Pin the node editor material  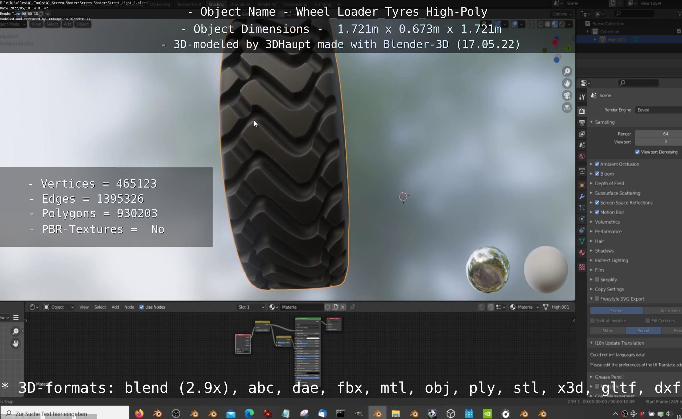click(353, 307)
